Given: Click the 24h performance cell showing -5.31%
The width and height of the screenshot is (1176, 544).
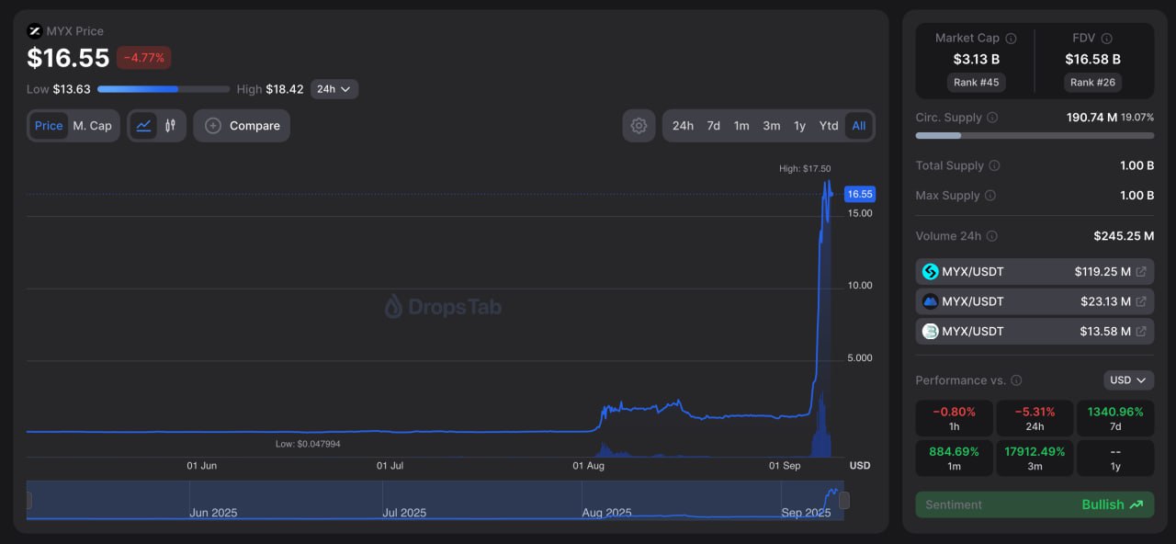Looking at the screenshot, I should [x=1035, y=418].
